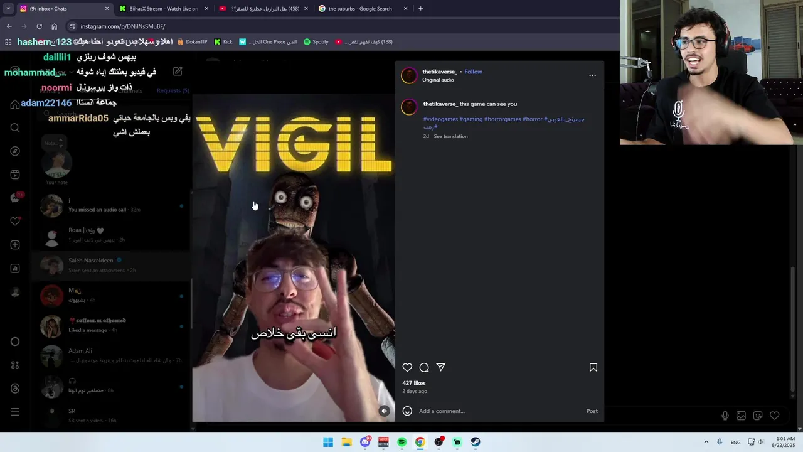Open the profile avatar in sidebar

click(x=15, y=292)
